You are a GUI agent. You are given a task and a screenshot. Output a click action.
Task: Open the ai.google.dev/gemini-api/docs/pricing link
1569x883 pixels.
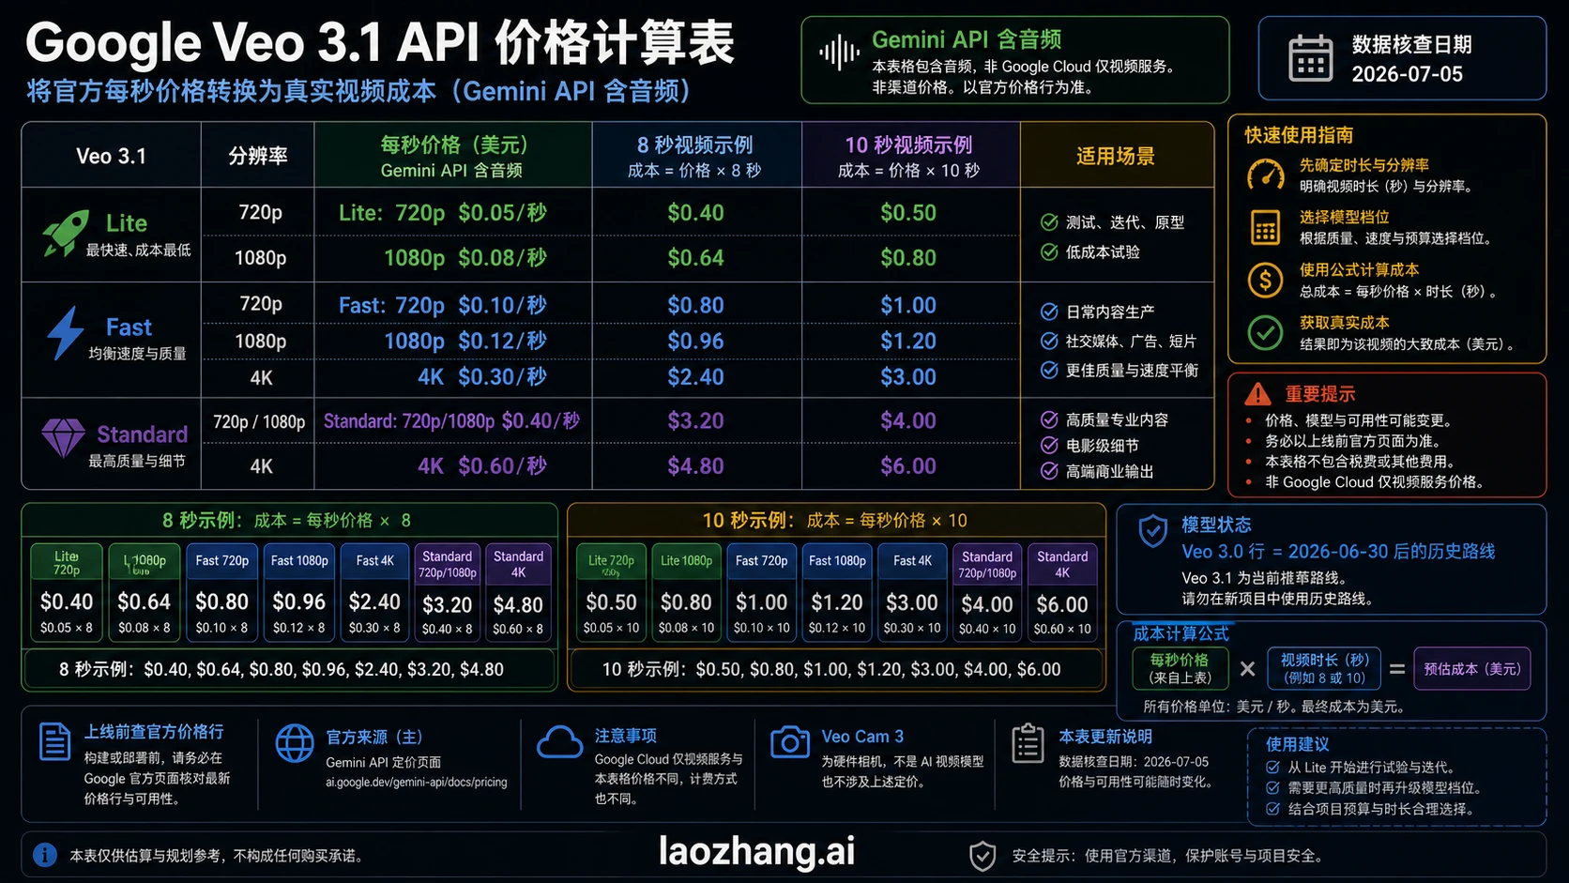[417, 782]
